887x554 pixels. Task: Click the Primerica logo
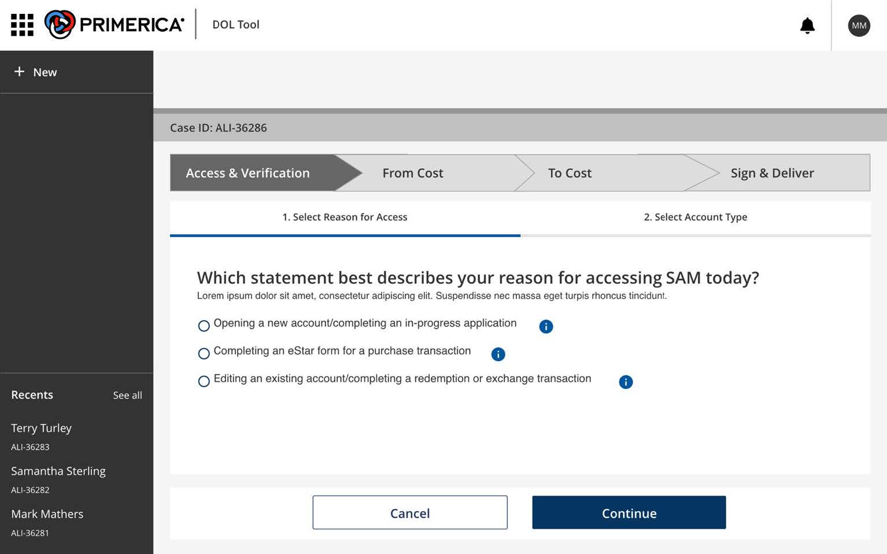[114, 24]
